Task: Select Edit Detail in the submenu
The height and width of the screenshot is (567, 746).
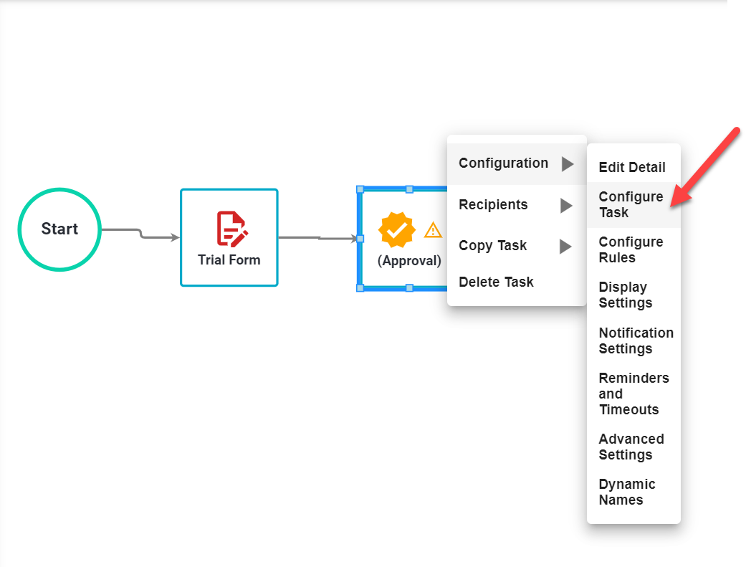Action: click(x=632, y=167)
